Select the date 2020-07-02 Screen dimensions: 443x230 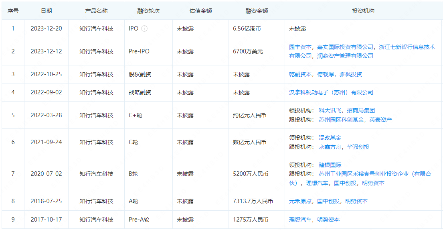pyautogui.click(x=47, y=174)
